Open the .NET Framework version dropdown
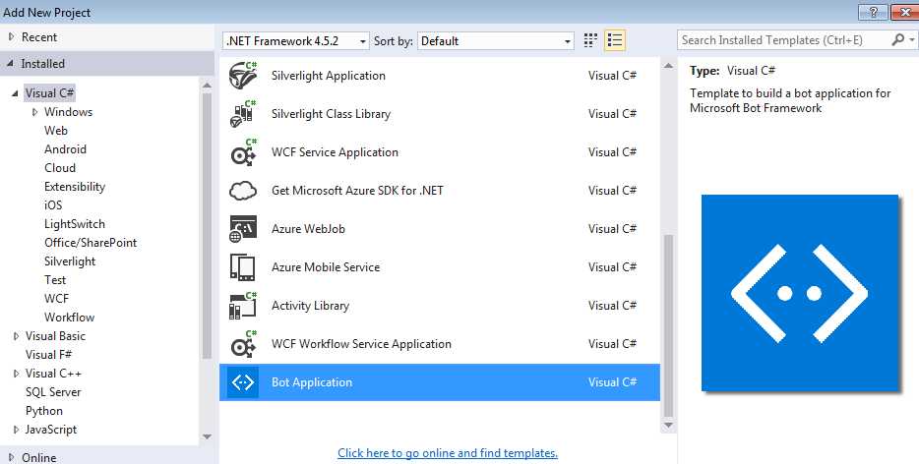Image resolution: width=919 pixels, height=464 pixels. coord(296,41)
